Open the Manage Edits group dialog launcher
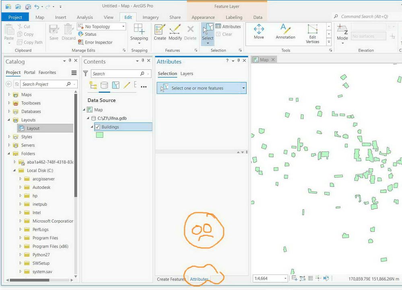 [x=124, y=51]
